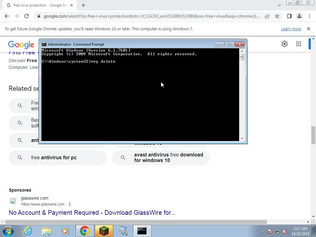This screenshot has height=237, width=316.
Task: Open the Windows Start menu
Action: (8, 231)
